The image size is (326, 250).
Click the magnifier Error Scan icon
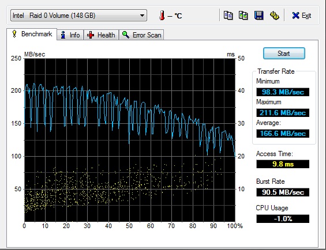coord(126,35)
